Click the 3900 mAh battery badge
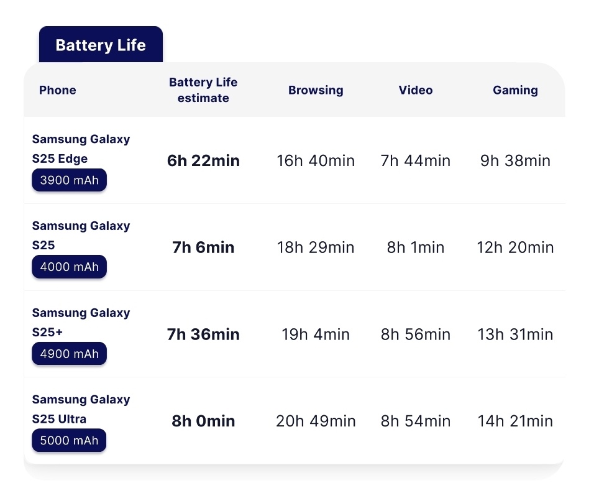Image resolution: width=599 pixels, height=488 pixels. 69,180
